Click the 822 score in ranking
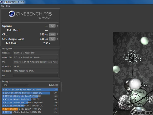The height and width of the screenshot is (115, 153). tap(56, 96)
